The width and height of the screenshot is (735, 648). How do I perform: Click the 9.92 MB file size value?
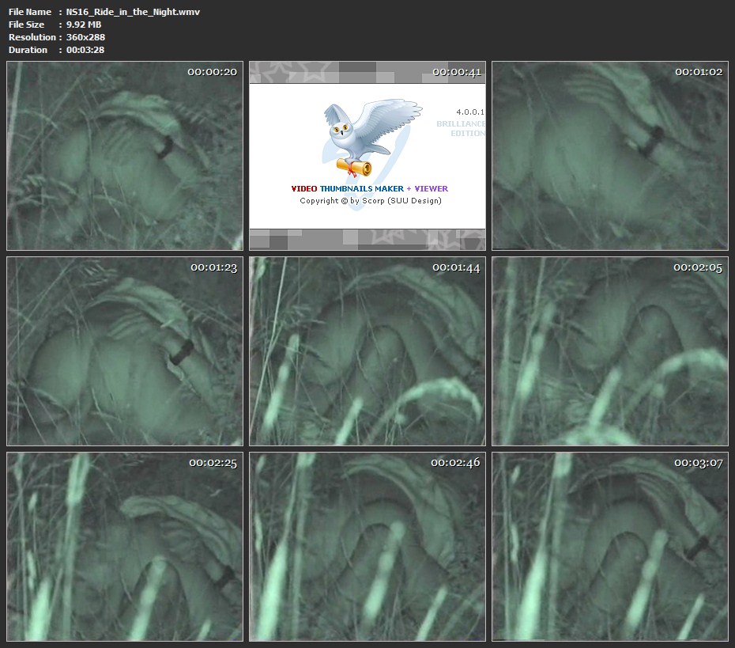pos(84,25)
